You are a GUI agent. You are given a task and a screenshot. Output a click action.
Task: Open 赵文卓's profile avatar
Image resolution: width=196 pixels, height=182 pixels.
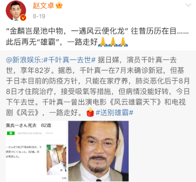[x=16, y=11]
